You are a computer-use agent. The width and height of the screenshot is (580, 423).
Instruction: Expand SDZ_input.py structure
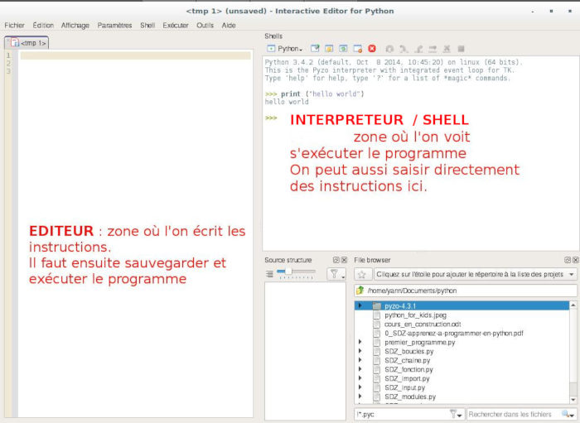tap(360, 387)
